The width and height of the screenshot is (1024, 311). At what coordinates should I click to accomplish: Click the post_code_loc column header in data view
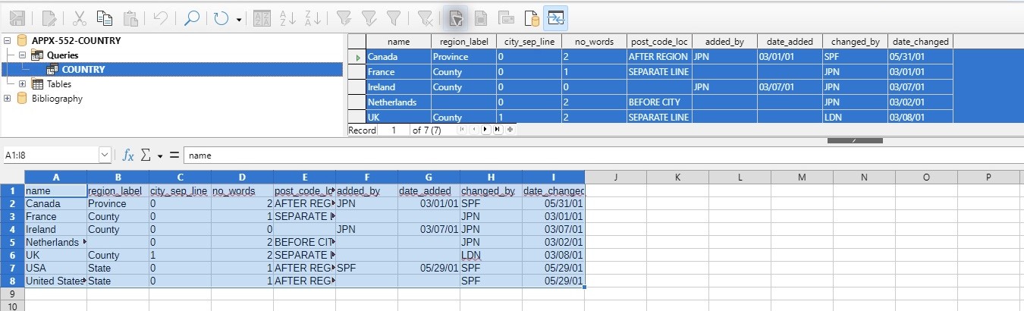(658, 42)
